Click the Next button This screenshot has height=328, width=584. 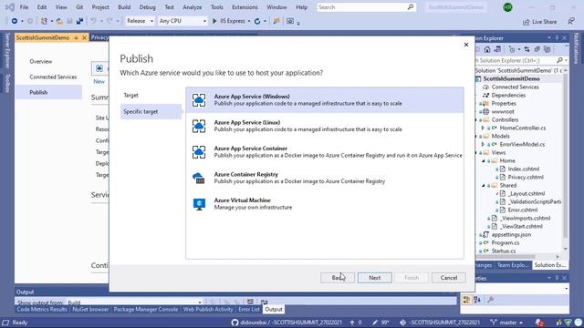375,278
